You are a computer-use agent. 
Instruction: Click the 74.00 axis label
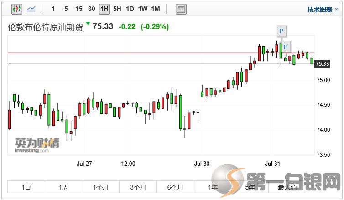pyautogui.click(x=323, y=130)
